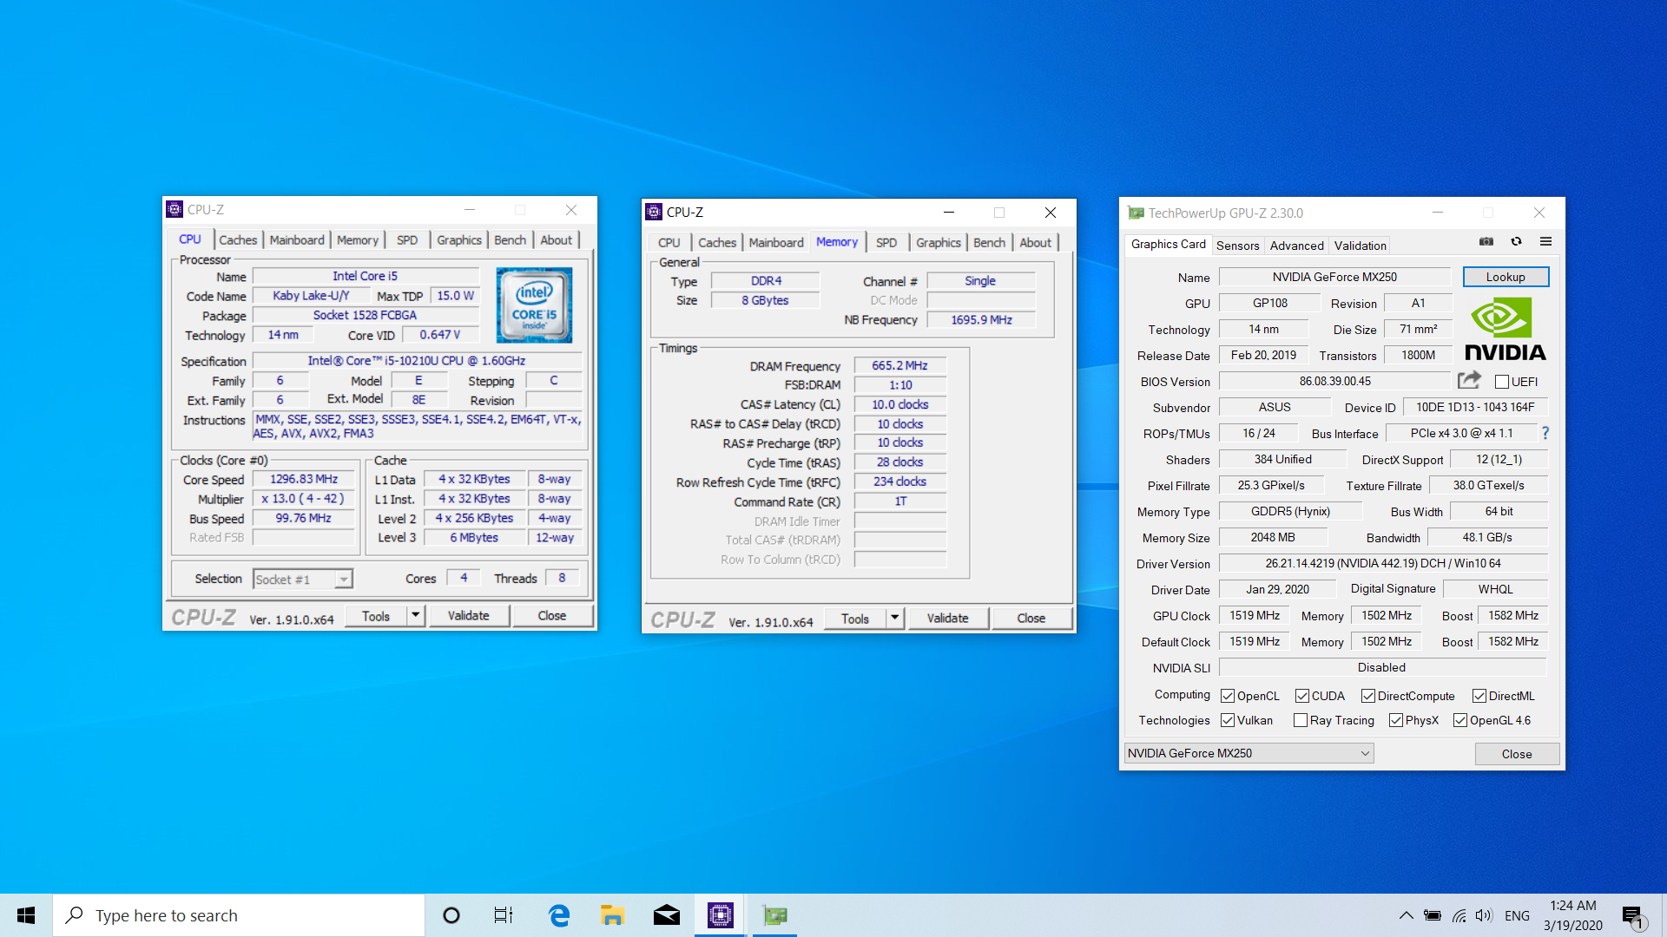
Task: Click the CPU-Z taskbar icon
Action: 720,915
